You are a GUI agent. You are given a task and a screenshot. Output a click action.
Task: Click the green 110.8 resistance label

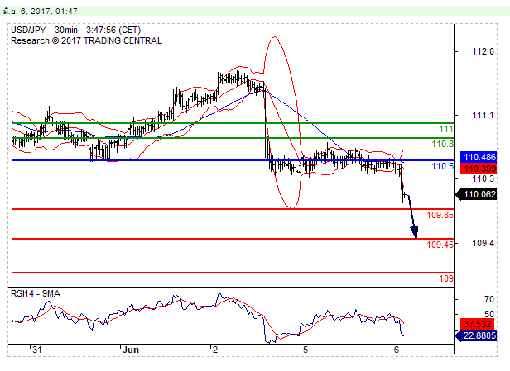[442, 144]
